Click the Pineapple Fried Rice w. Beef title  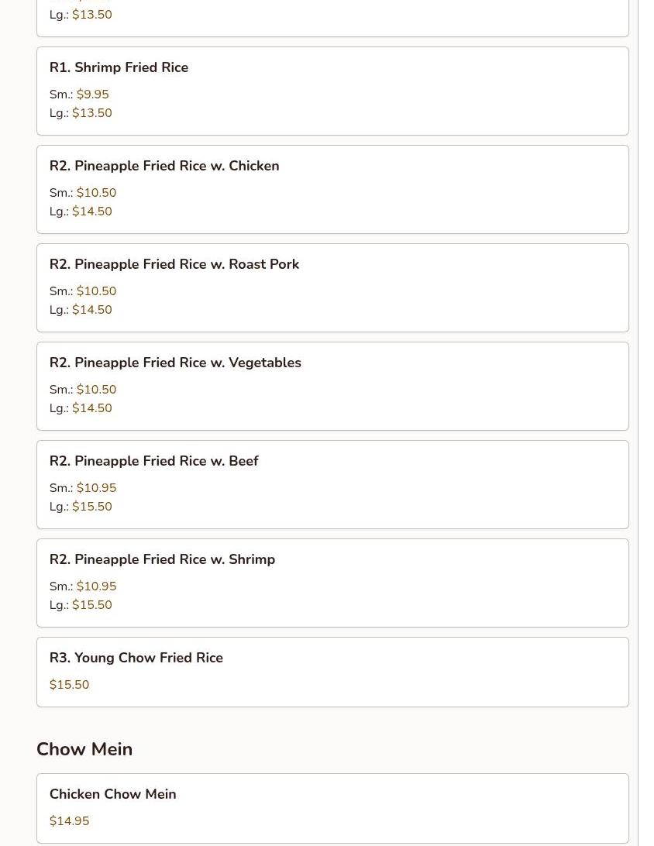tap(153, 462)
